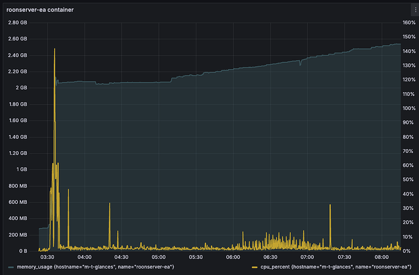This screenshot has width=419, height=275.
Task: Click the 600 MB left axis label
Action: [x=18, y=202]
